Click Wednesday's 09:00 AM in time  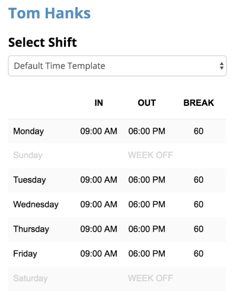tap(98, 204)
